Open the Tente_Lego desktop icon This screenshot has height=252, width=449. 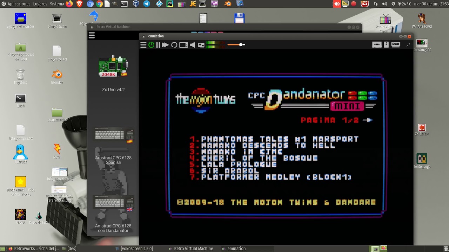422,161
